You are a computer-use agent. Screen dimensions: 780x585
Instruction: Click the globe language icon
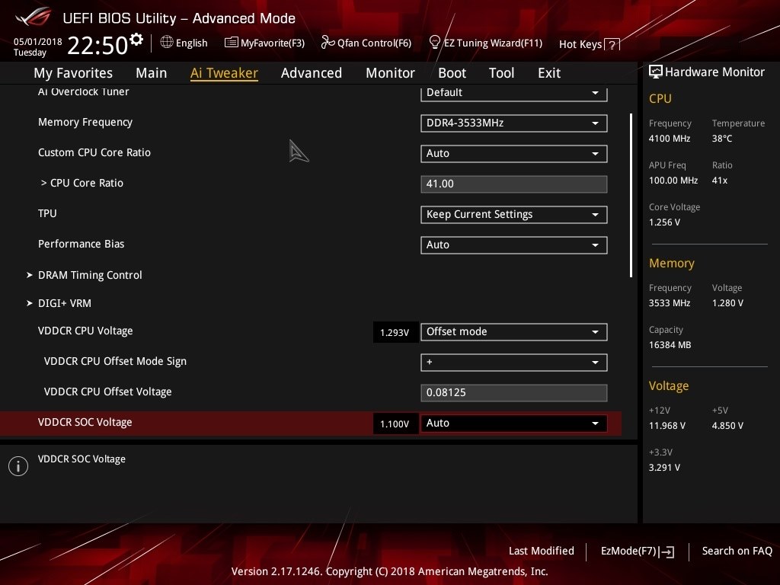point(167,43)
